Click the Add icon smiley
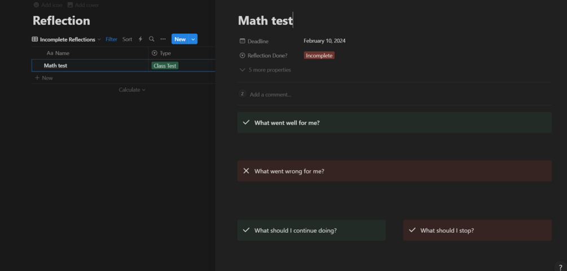 (36, 5)
